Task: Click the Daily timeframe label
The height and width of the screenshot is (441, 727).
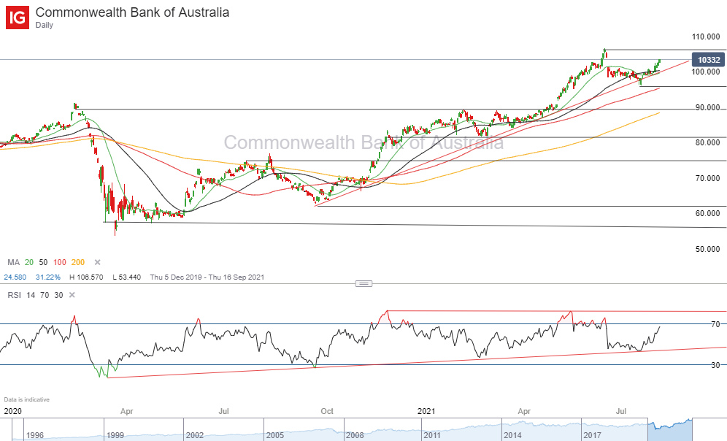Action: point(44,25)
